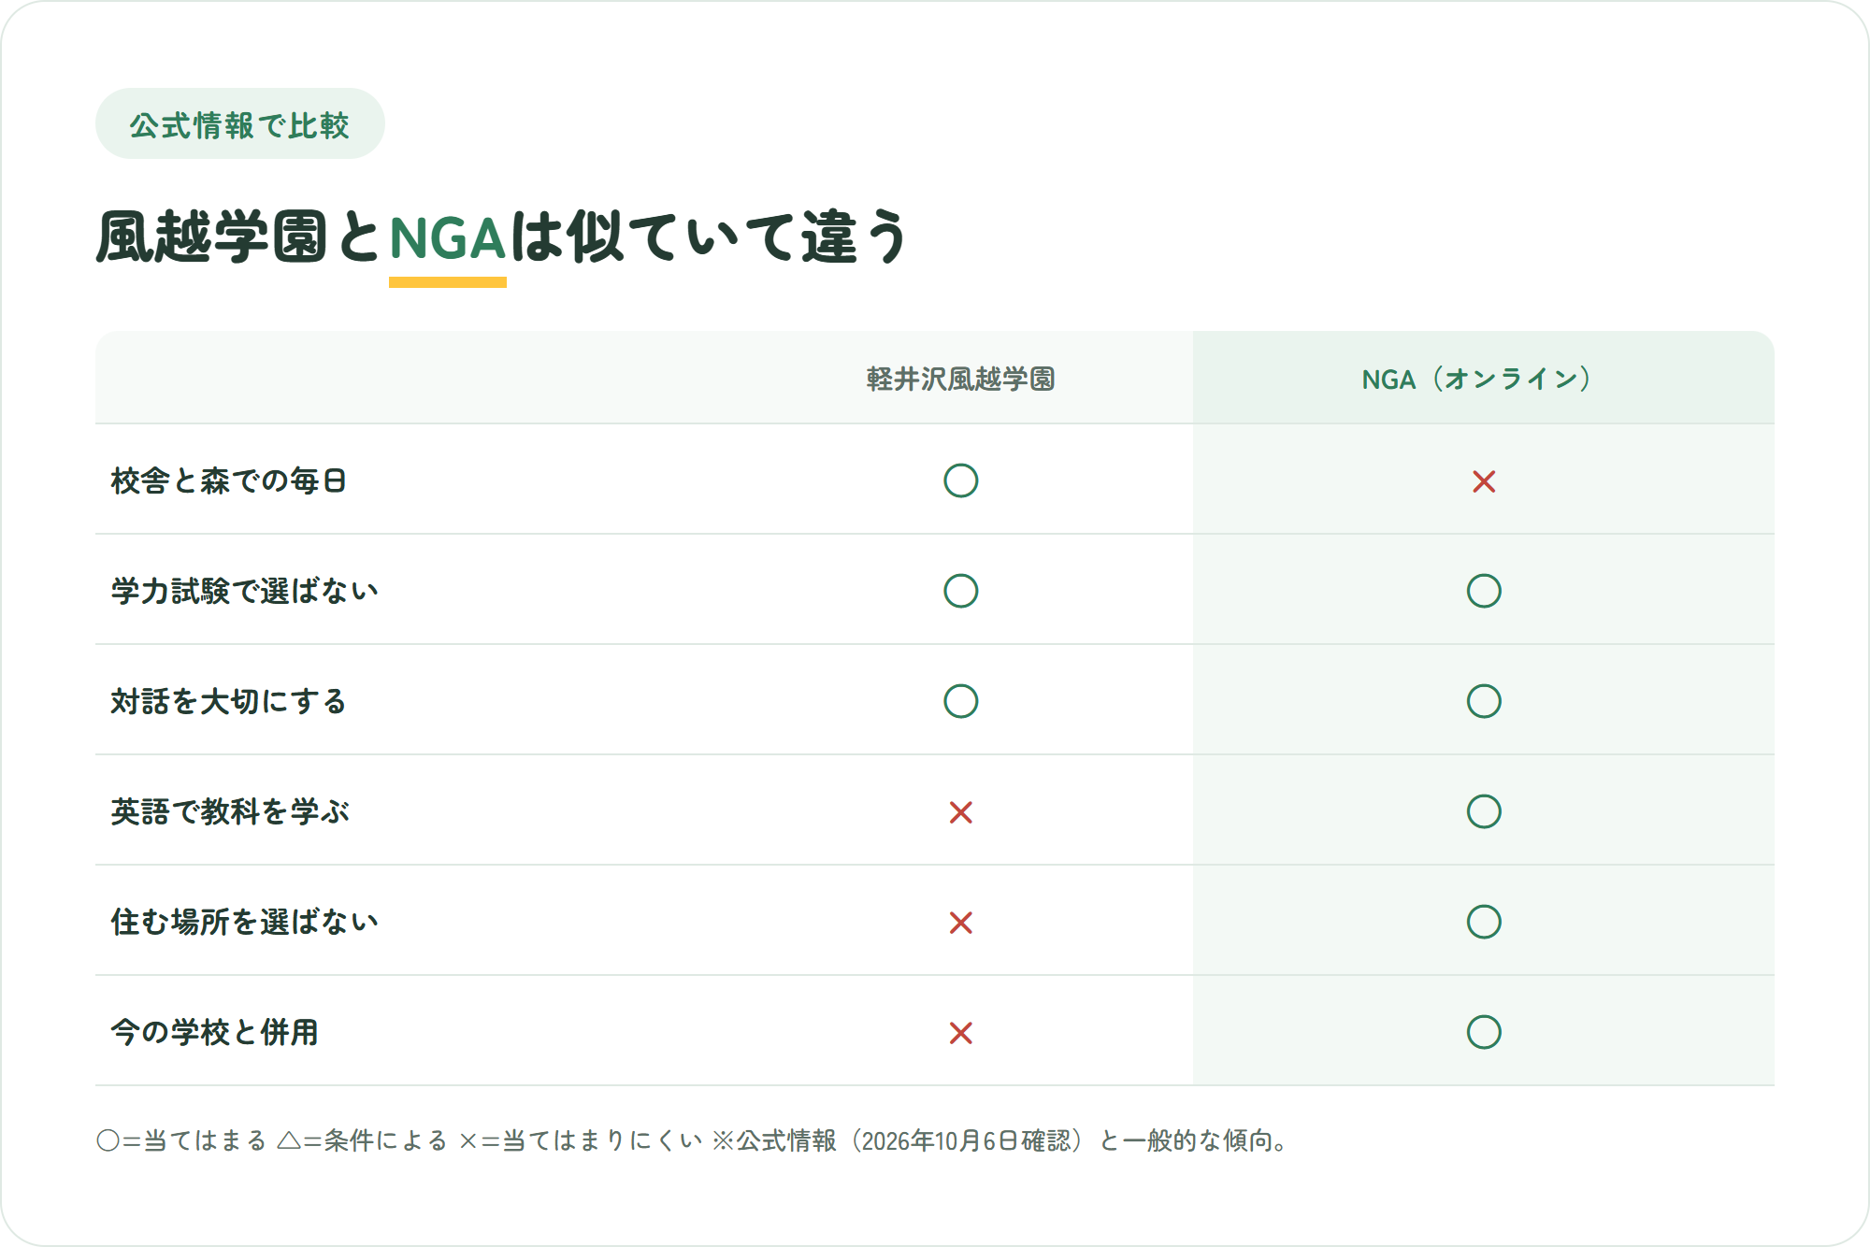Click the heading text 風越学園と
The image size is (1870, 1247).
pos(239,237)
